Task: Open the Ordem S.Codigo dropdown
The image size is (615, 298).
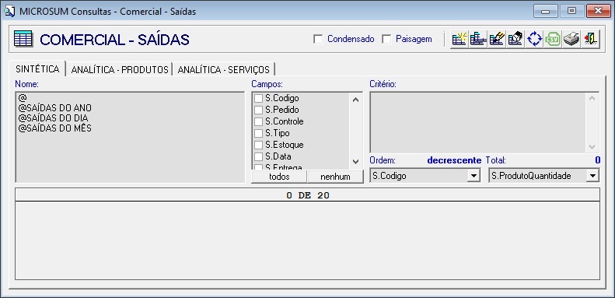Action: (473, 176)
